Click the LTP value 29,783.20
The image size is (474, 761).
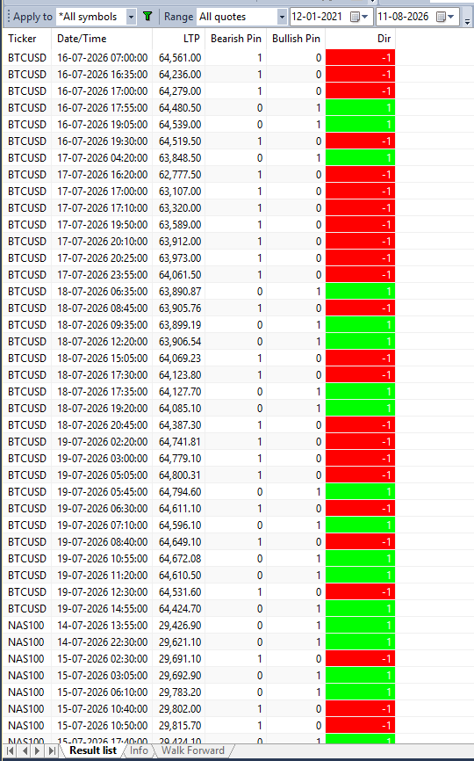tap(180, 692)
